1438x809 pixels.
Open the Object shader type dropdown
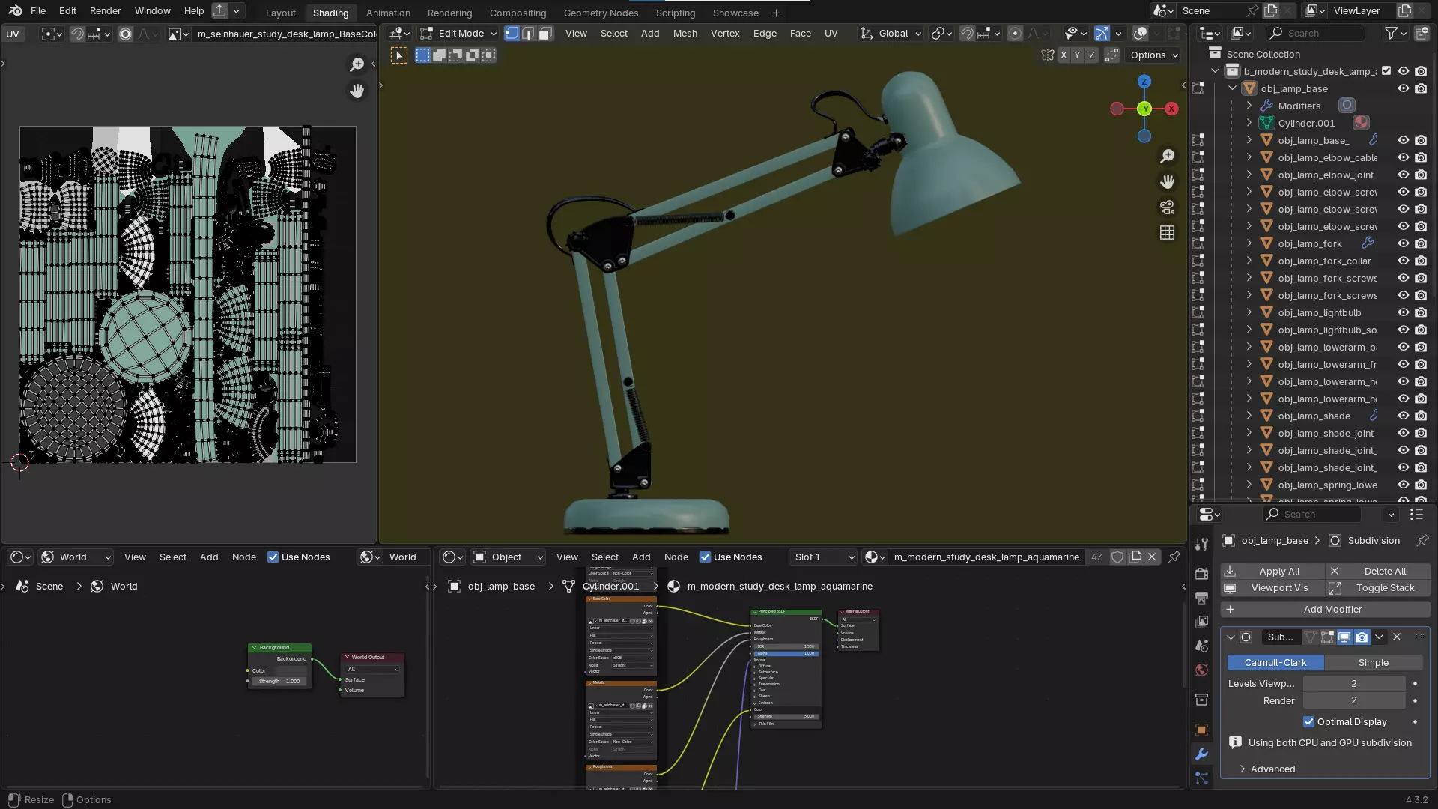tap(508, 557)
